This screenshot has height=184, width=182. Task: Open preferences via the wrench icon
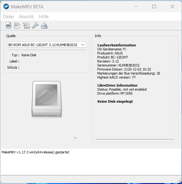point(35,25)
